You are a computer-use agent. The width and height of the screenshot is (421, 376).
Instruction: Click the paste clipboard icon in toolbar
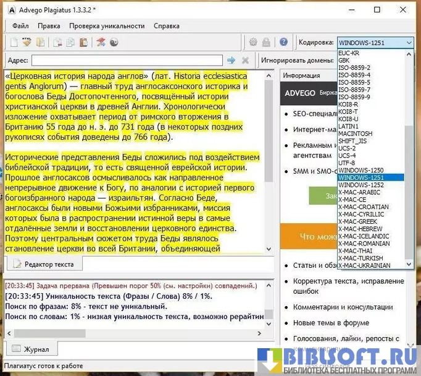pyautogui.click(x=83, y=43)
